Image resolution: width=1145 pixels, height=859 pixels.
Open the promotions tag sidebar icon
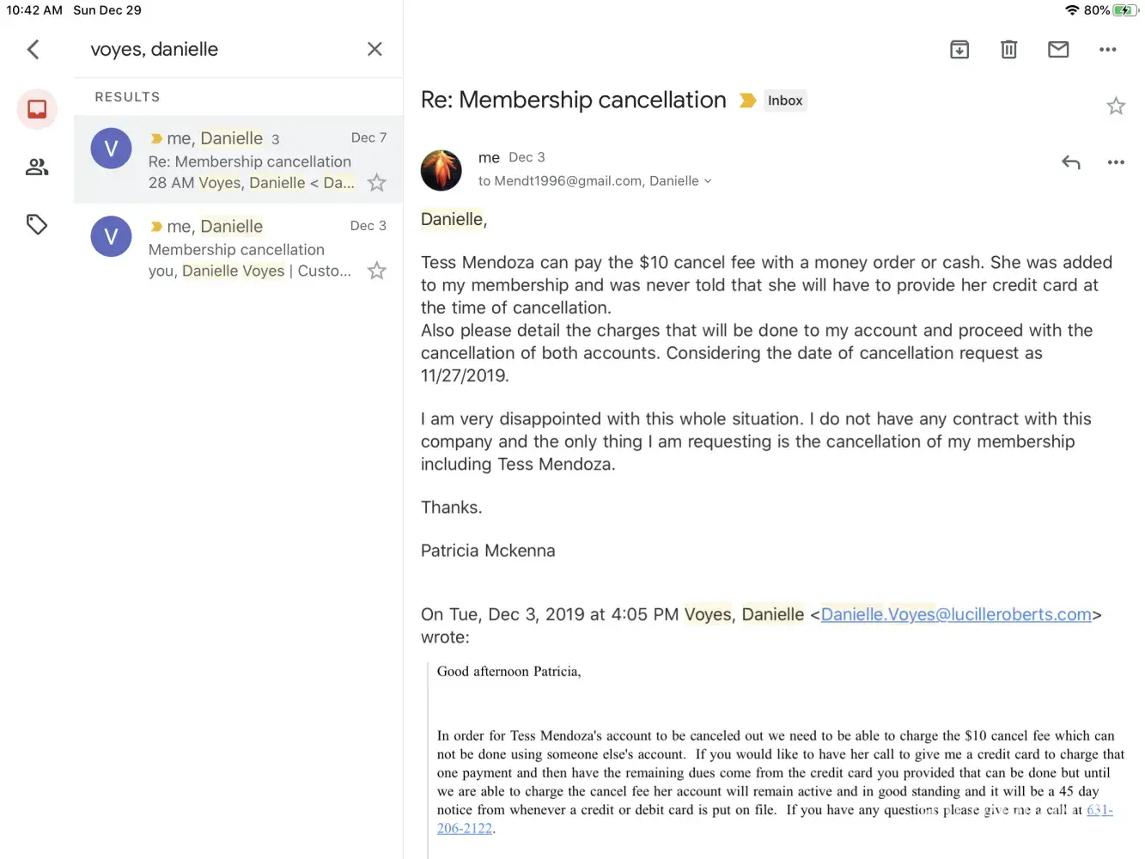pyautogui.click(x=37, y=225)
